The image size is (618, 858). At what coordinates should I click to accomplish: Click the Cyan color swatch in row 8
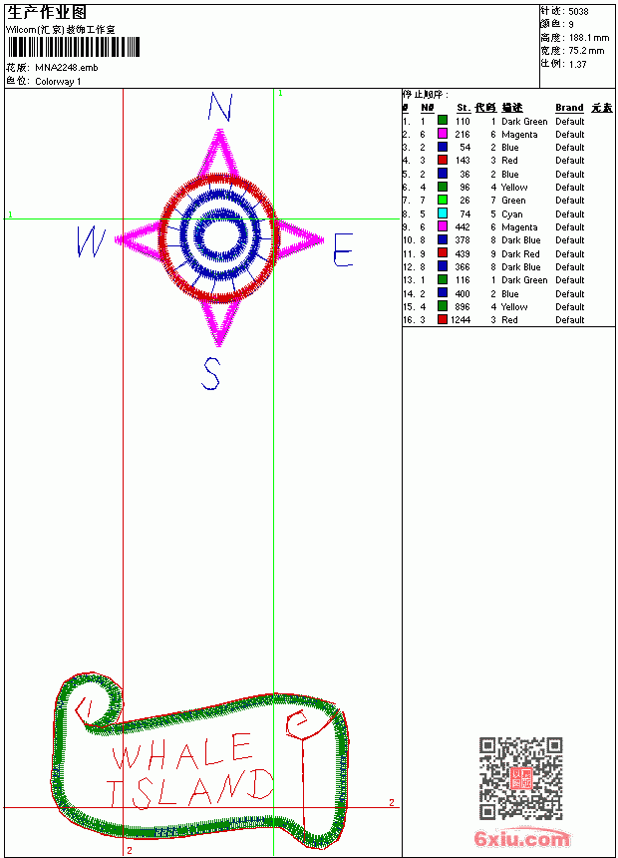443,214
